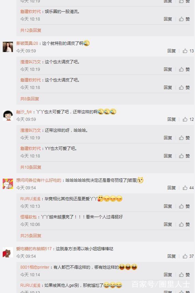Open username link 想问问各位有什么好吃的

(x=39, y=180)
